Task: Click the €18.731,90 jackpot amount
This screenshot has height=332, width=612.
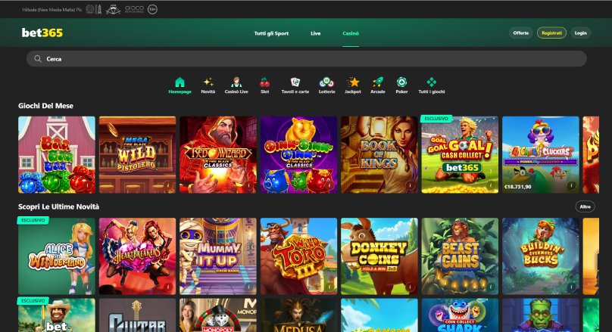Action: click(518, 187)
